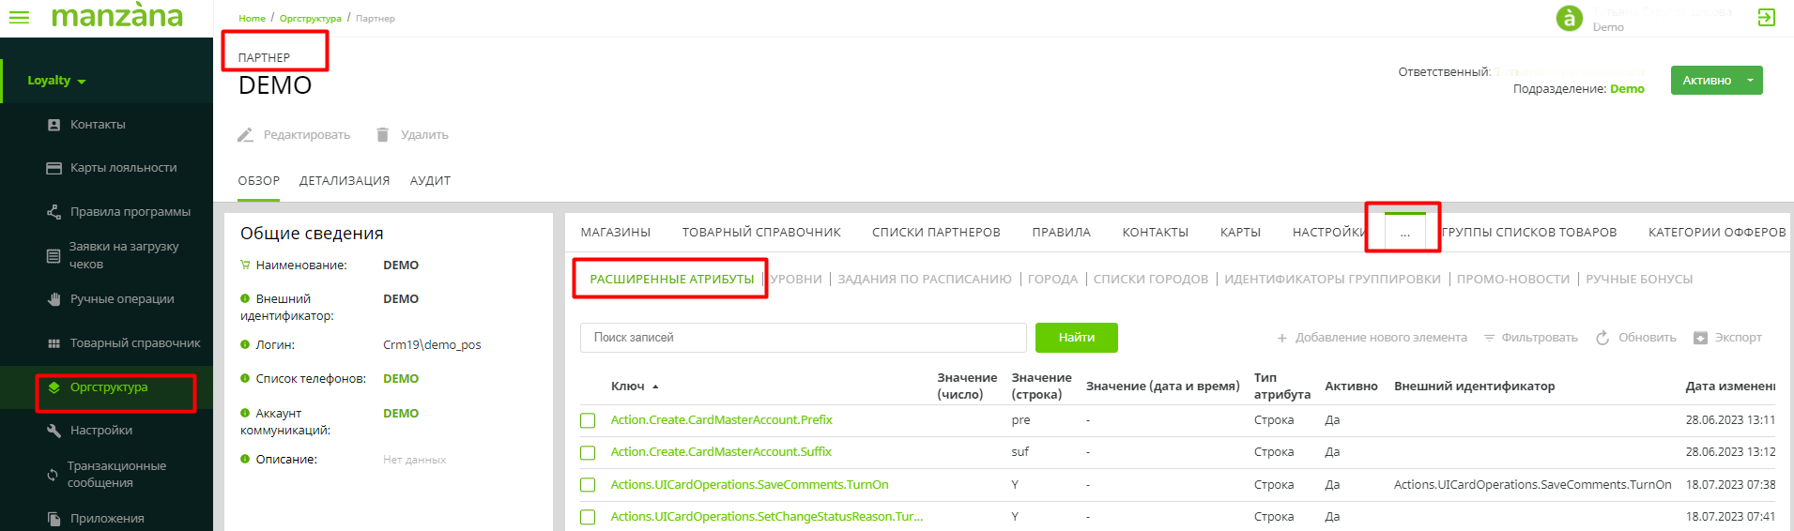Check Action.Create.CardMasterAccount.Suffix row checkbox
The width and height of the screenshot is (1794, 531).
(x=588, y=453)
